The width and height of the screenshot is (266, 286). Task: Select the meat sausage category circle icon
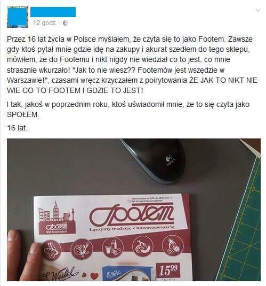143,246
